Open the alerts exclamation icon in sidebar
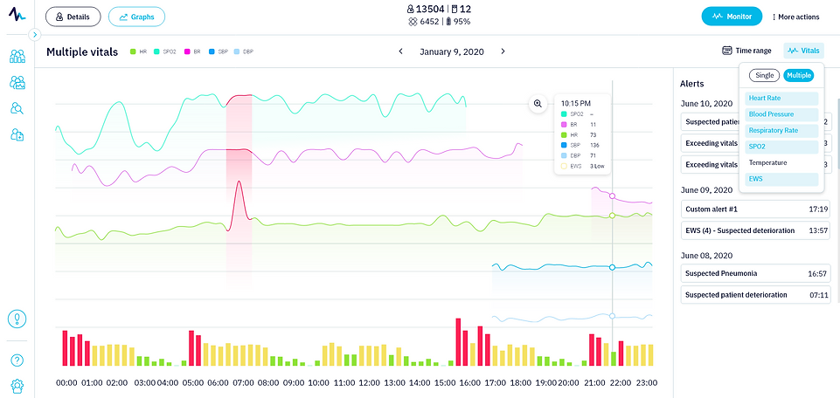This screenshot has width=840, height=398. coord(17,319)
